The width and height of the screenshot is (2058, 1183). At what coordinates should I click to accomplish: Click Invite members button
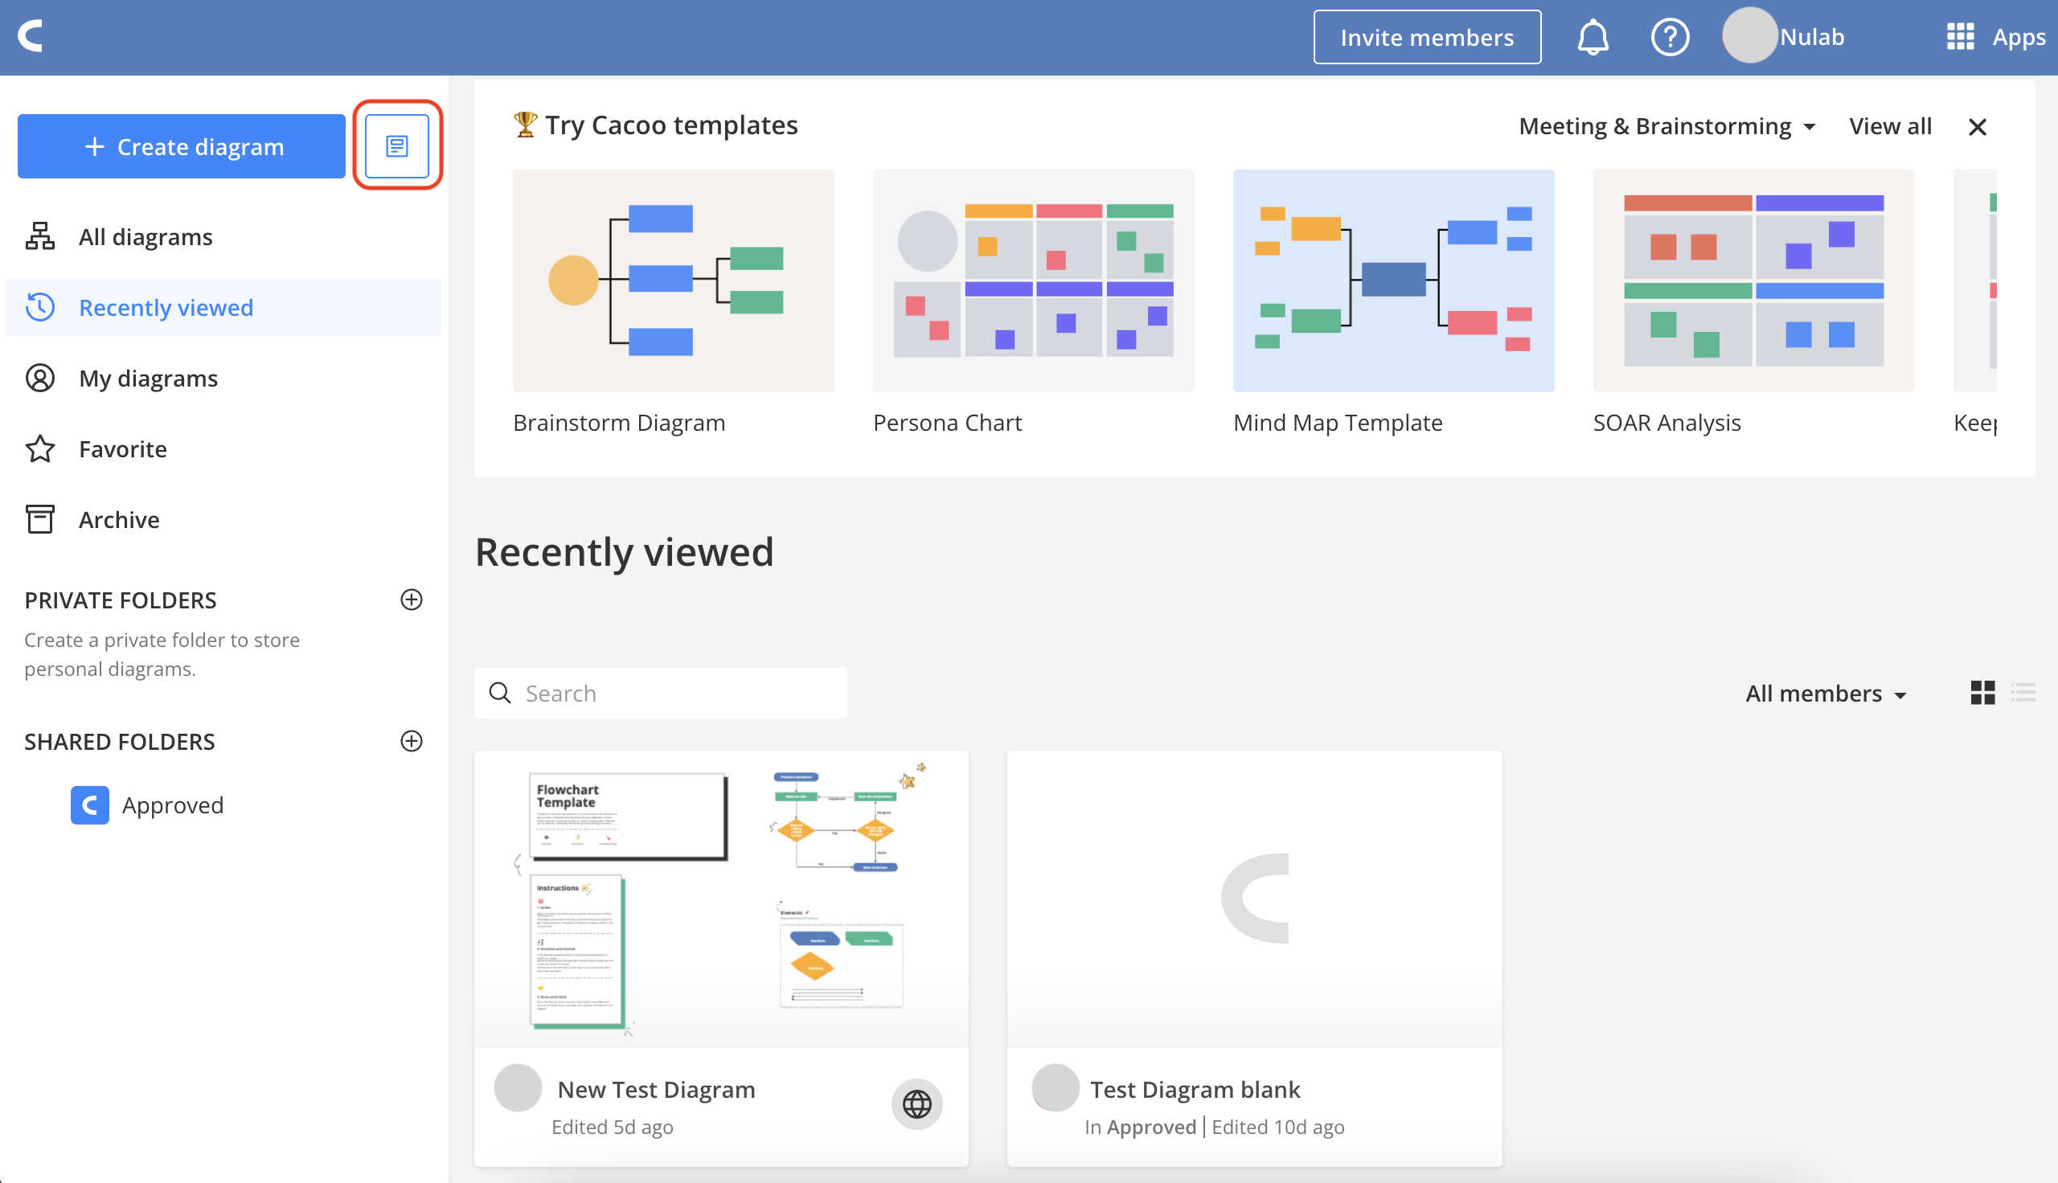1427,38
